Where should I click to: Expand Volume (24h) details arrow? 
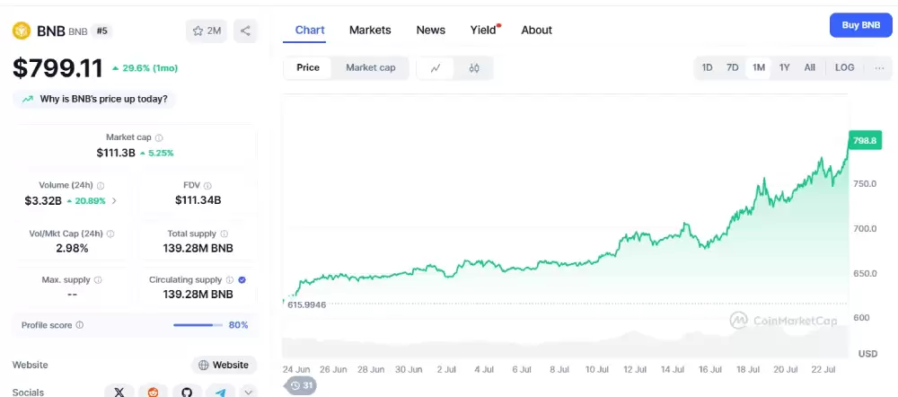coord(114,200)
